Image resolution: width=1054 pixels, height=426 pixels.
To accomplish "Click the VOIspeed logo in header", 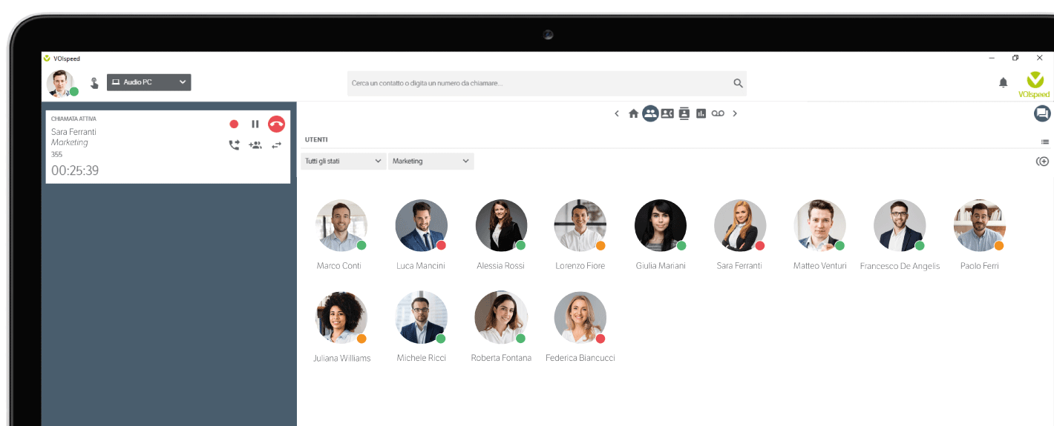I will pos(1035,84).
